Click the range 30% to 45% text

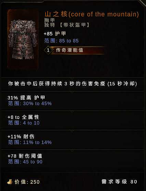coord(30,104)
